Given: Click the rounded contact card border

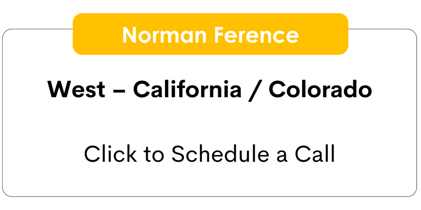Looking at the screenshot, I should coord(3,112).
